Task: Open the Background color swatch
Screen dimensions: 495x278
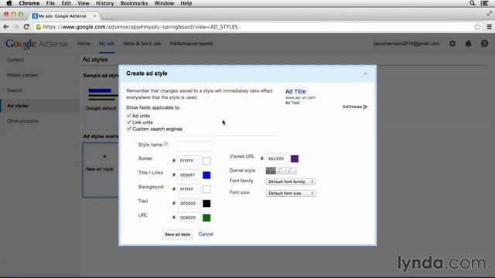Action: click(x=207, y=189)
